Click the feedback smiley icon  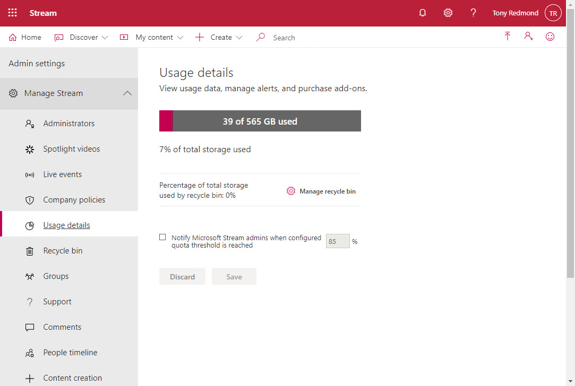(550, 36)
